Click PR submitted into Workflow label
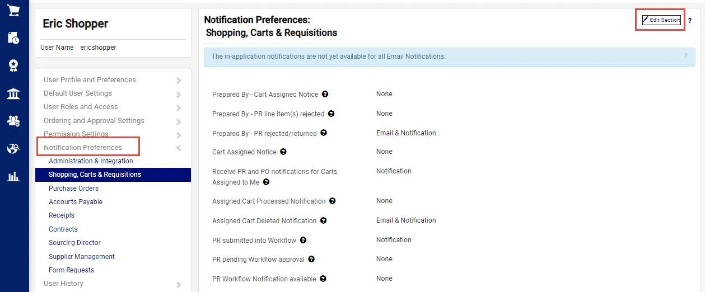705x292 pixels. pos(254,241)
